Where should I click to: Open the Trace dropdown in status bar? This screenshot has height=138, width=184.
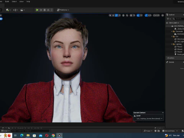point(148,131)
